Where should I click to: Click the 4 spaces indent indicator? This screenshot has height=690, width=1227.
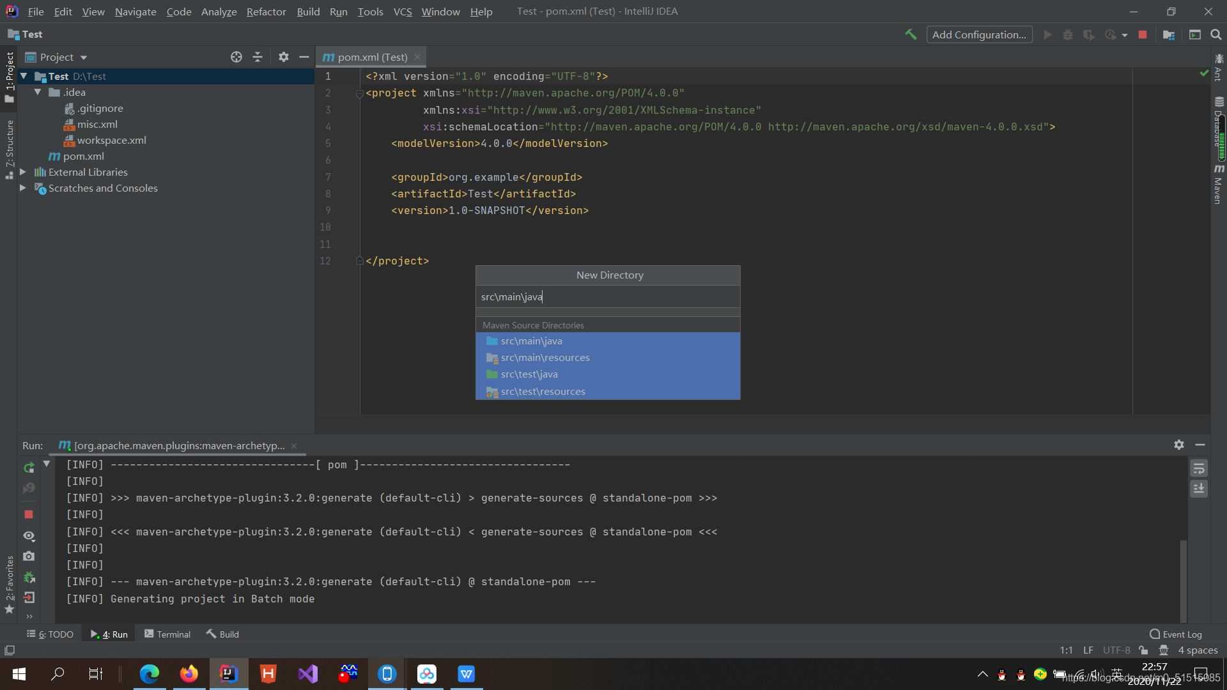coord(1198,650)
